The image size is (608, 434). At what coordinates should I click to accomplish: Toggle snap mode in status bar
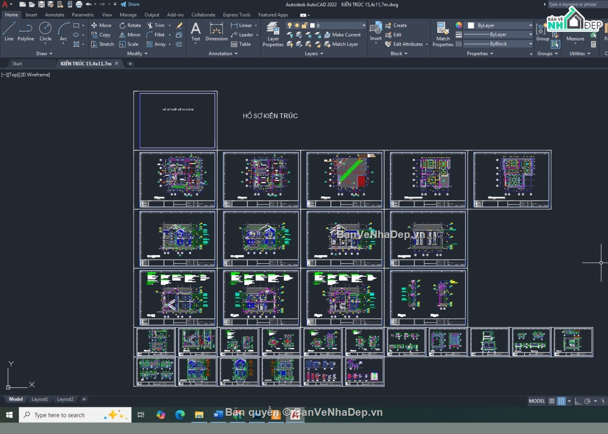click(561, 401)
